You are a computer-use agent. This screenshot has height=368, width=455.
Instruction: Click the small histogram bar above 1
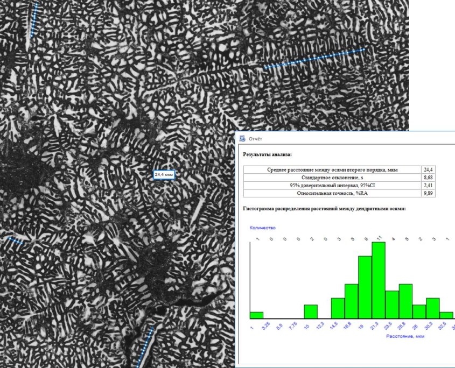click(256, 315)
